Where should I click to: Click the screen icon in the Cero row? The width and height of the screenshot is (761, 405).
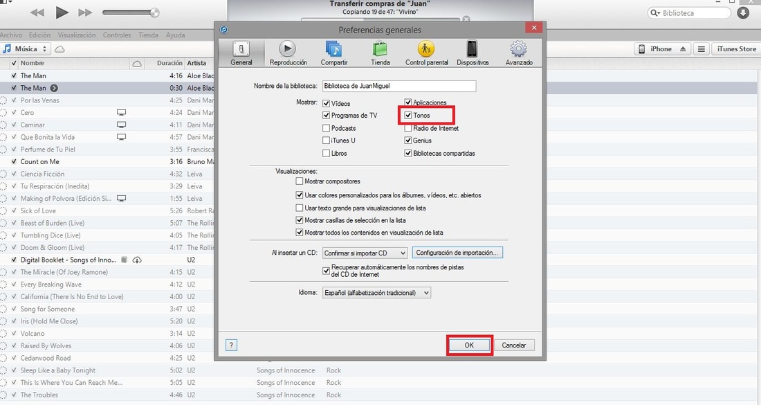click(121, 112)
